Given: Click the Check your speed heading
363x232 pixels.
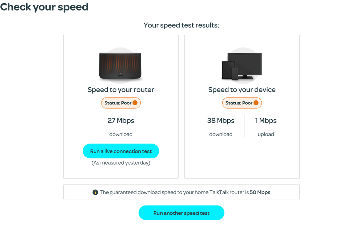Looking at the screenshot, I should [44, 7].
